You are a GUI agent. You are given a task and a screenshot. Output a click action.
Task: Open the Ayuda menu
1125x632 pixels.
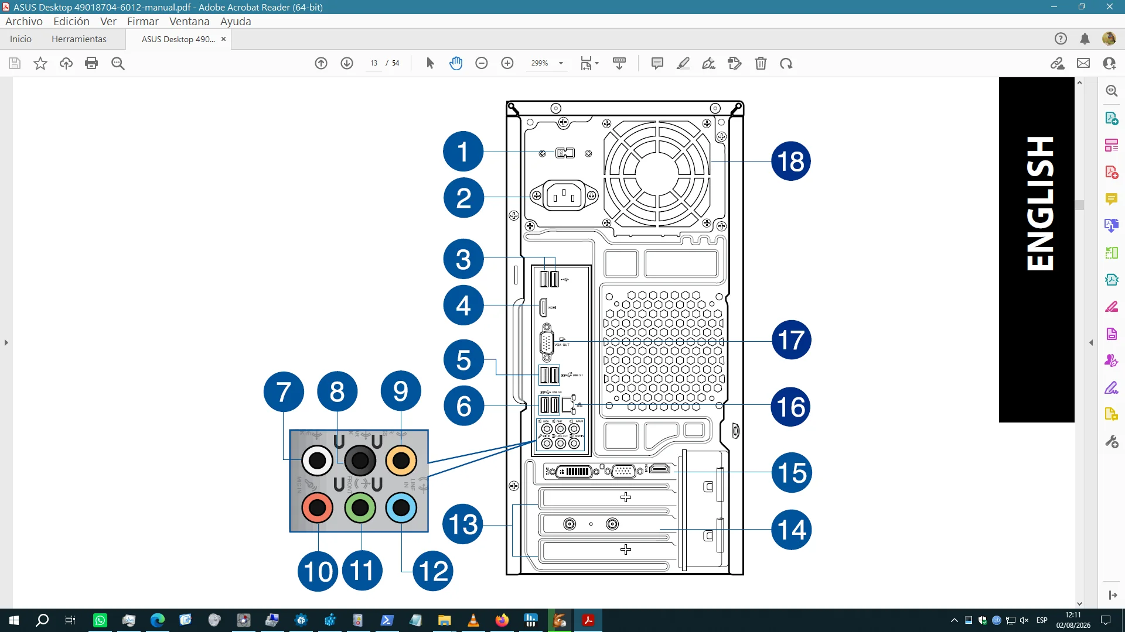pos(236,21)
